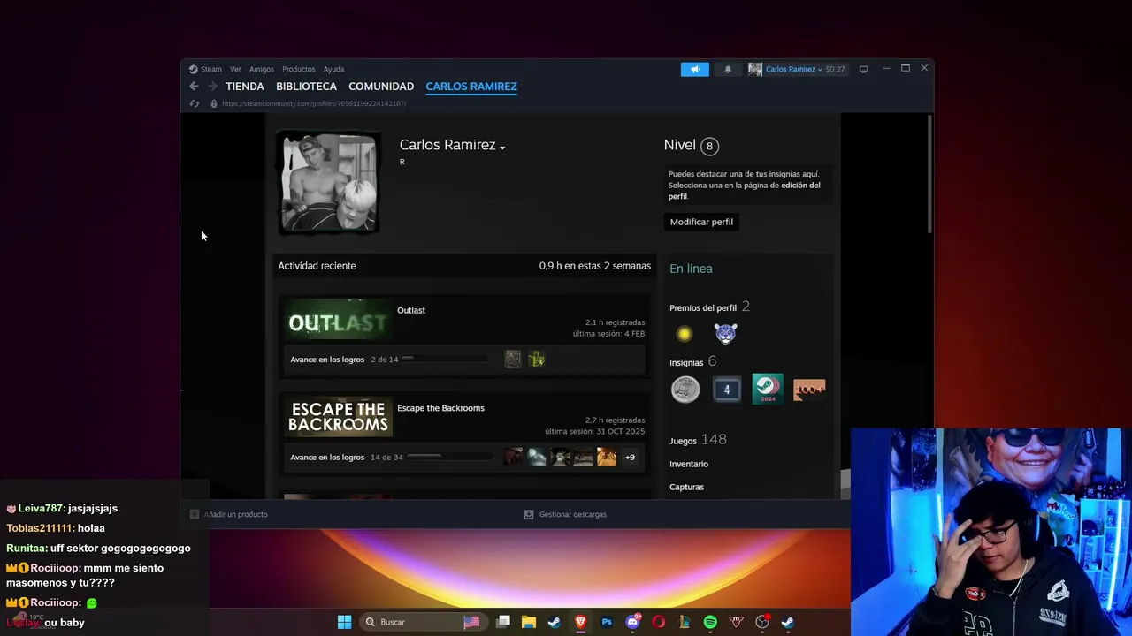Open the Capturas link

(687, 487)
